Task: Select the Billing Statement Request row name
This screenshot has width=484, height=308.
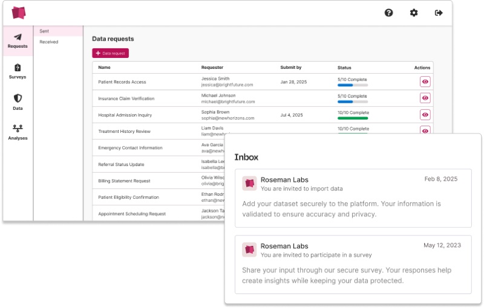Action: click(124, 181)
